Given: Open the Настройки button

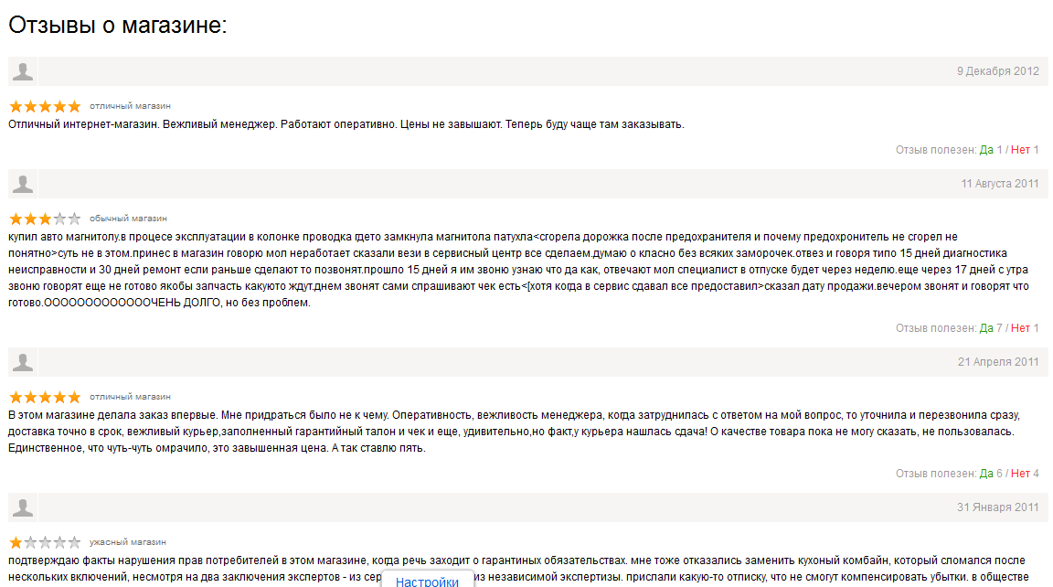Looking at the screenshot, I should (x=427, y=582).
